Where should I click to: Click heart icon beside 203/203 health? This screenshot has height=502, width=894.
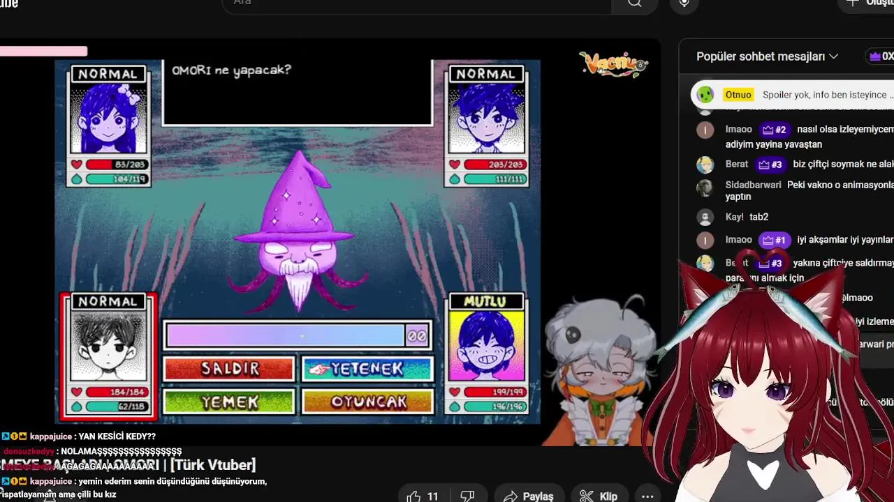(455, 165)
